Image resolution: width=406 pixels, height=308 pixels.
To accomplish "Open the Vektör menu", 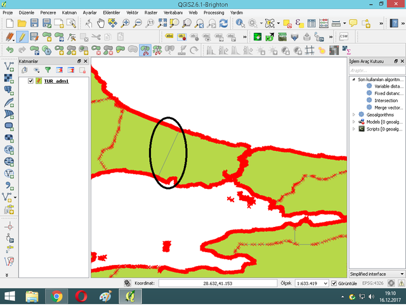I will click(x=133, y=13).
